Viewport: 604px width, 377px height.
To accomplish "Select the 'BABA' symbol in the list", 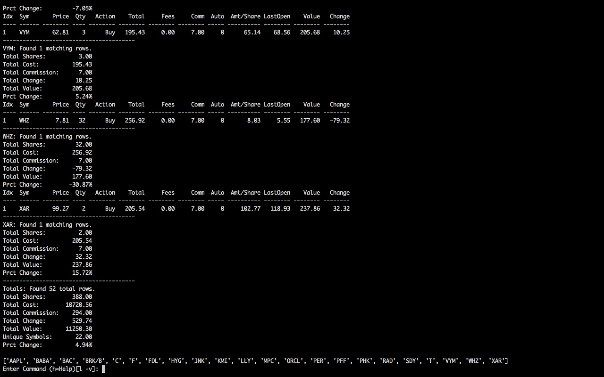I will [42, 361].
